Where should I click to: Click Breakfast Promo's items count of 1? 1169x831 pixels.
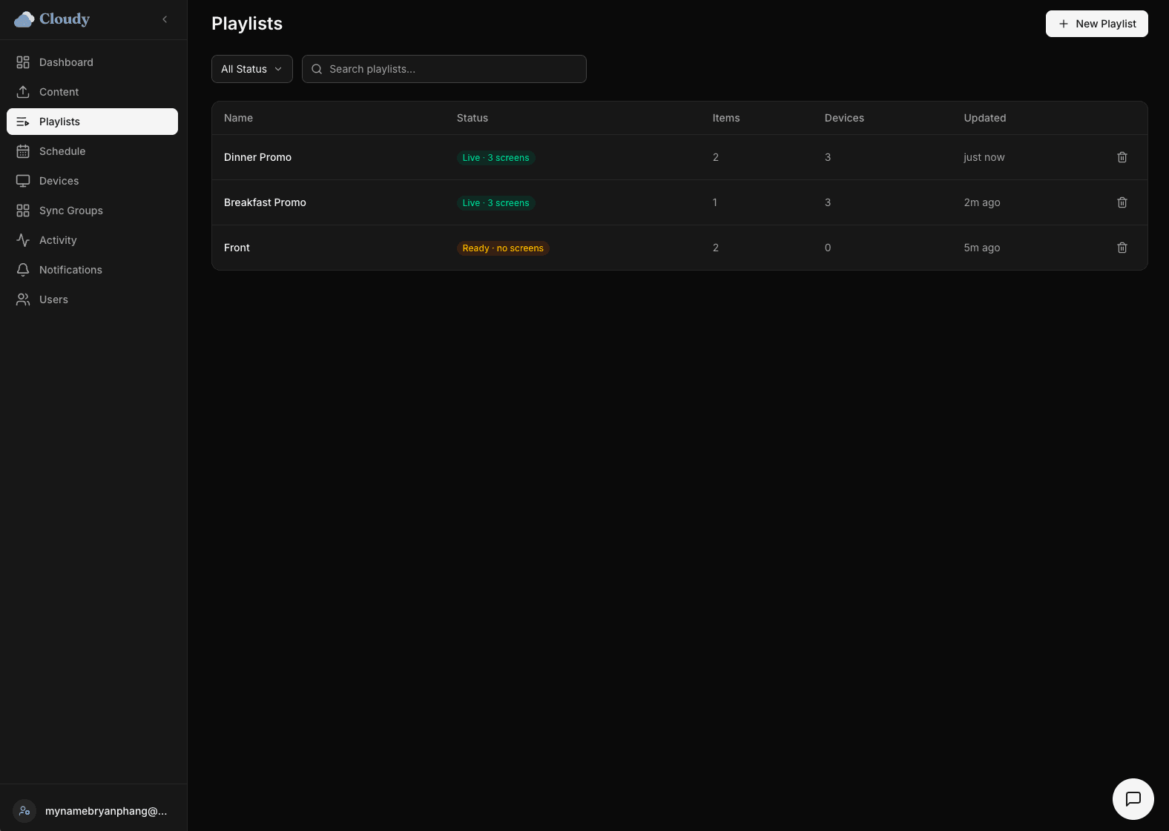(x=715, y=202)
